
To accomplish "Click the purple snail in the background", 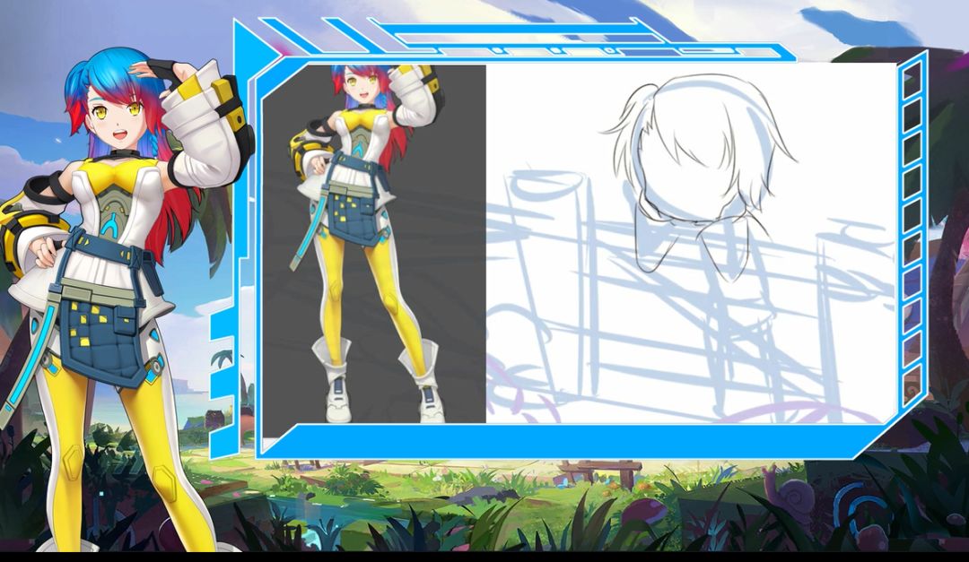I will [x=785, y=491].
